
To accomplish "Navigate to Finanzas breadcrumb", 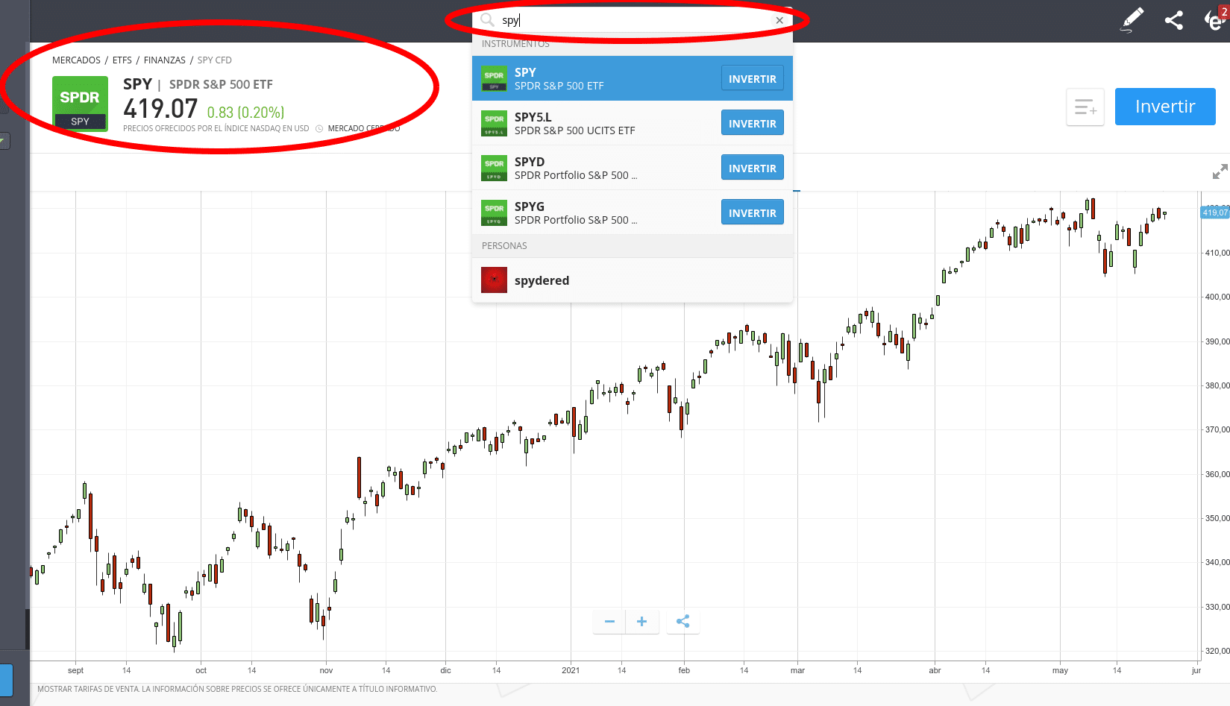I will pyautogui.click(x=164, y=60).
